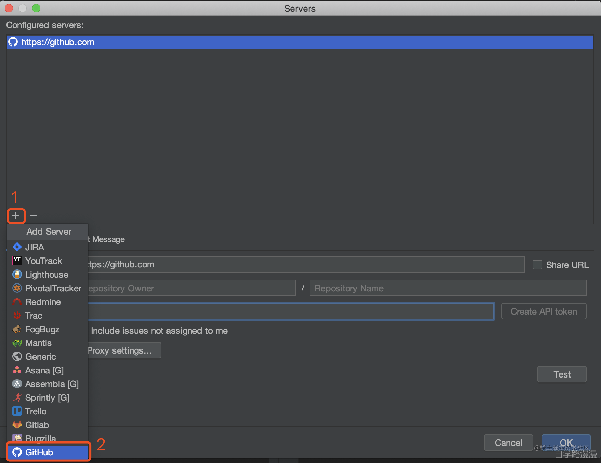Select the https://github.com configured server row
This screenshot has height=463, width=601.
[x=300, y=42]
